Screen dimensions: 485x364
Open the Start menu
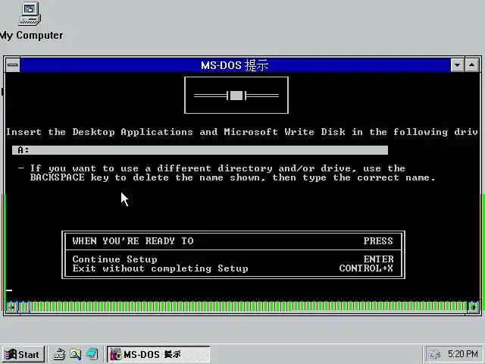pos(23,354)
